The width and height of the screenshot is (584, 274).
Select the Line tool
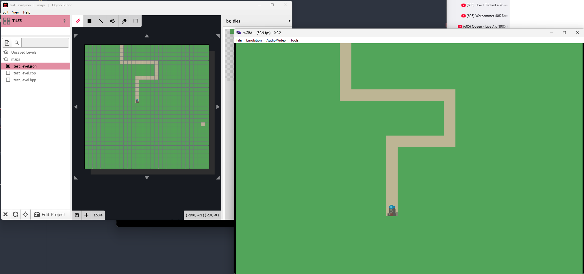[101, 21]
